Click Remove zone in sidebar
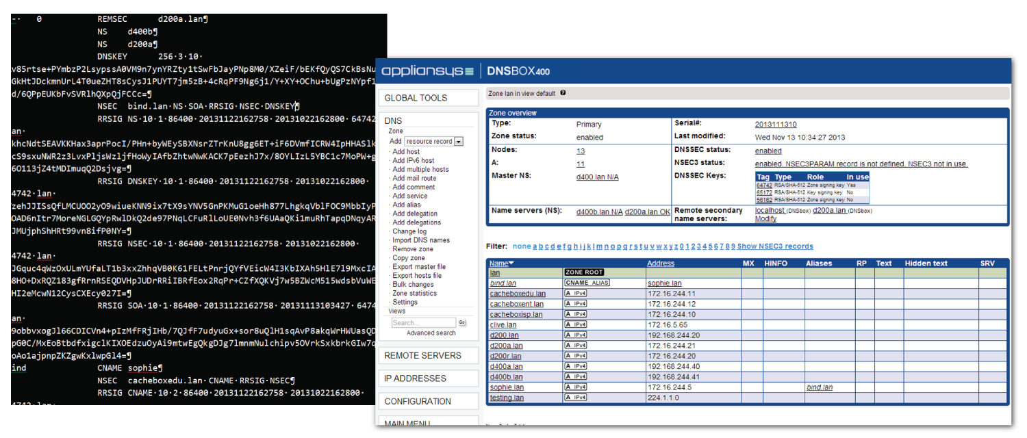This screenshot has height=438, width=1027. click(x=413, y=250)
